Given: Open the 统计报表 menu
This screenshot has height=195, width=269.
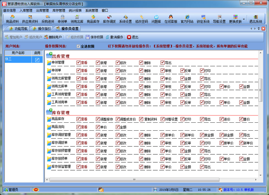Looking at the screenshot, I should tap(75, 10).
